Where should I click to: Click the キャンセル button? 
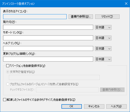click(94, 106)
